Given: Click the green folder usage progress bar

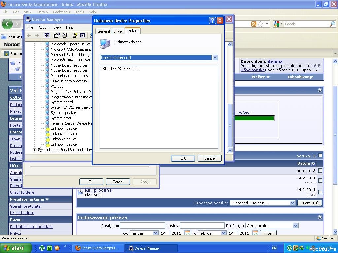Looking at the screenshot, I should point(254,118).
